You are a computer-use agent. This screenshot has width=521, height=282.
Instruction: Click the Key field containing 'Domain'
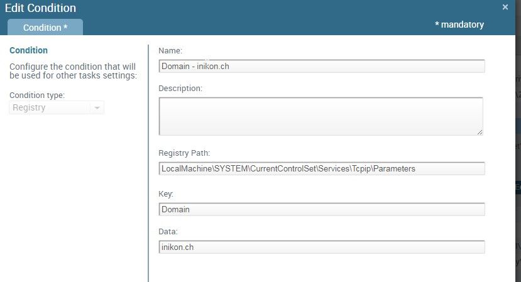click(322, 209)
